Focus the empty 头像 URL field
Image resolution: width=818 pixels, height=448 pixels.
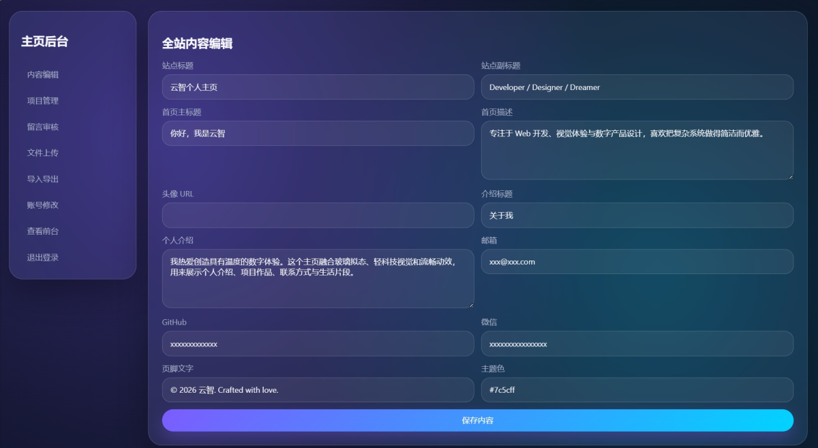tap(318, 215)
